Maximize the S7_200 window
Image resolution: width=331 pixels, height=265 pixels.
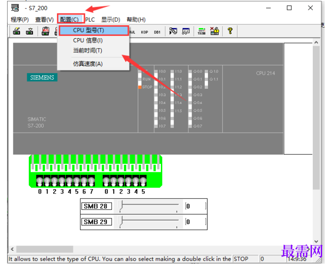coord(289,8)
